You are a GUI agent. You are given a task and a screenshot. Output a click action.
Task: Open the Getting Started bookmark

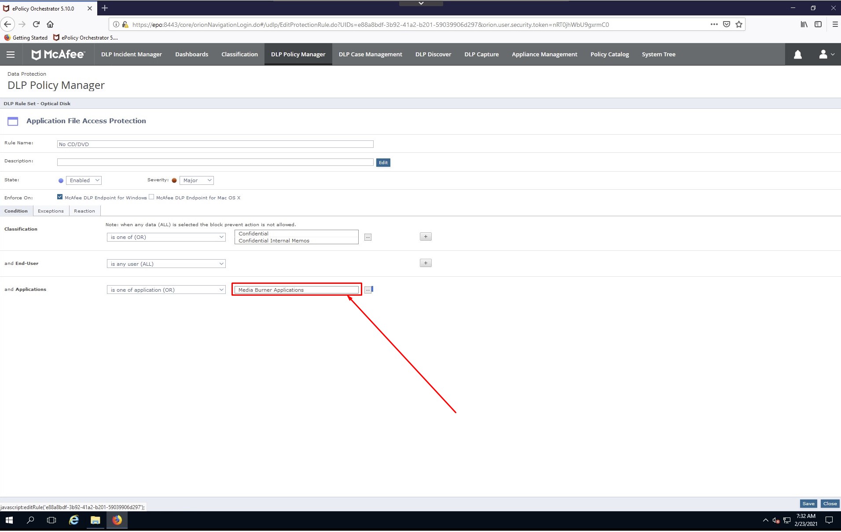(26, 37)
